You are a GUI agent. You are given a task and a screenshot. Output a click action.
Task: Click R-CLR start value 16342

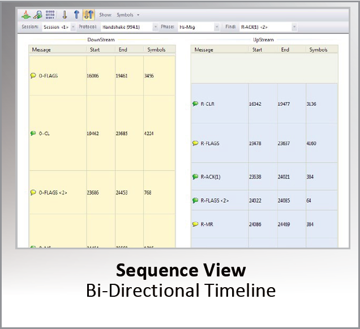click(x=255, y=104)
